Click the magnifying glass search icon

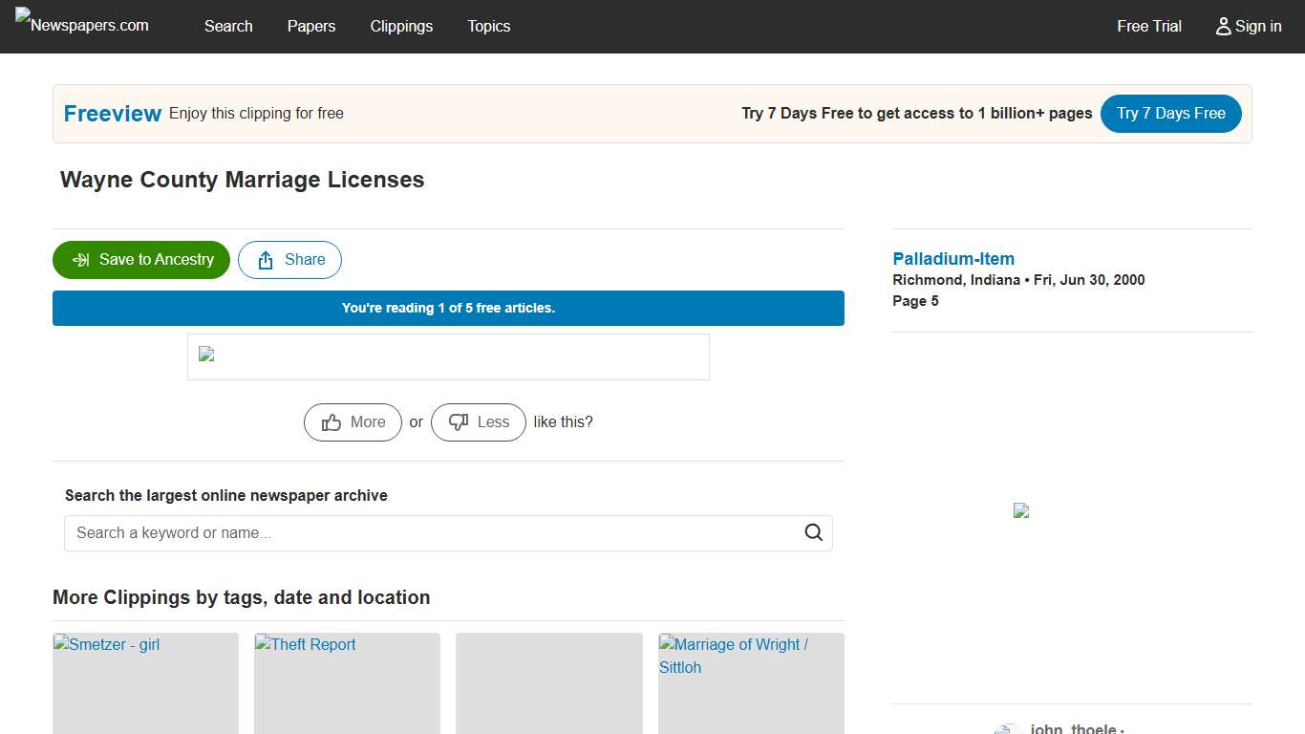click(x=813, y=533)
